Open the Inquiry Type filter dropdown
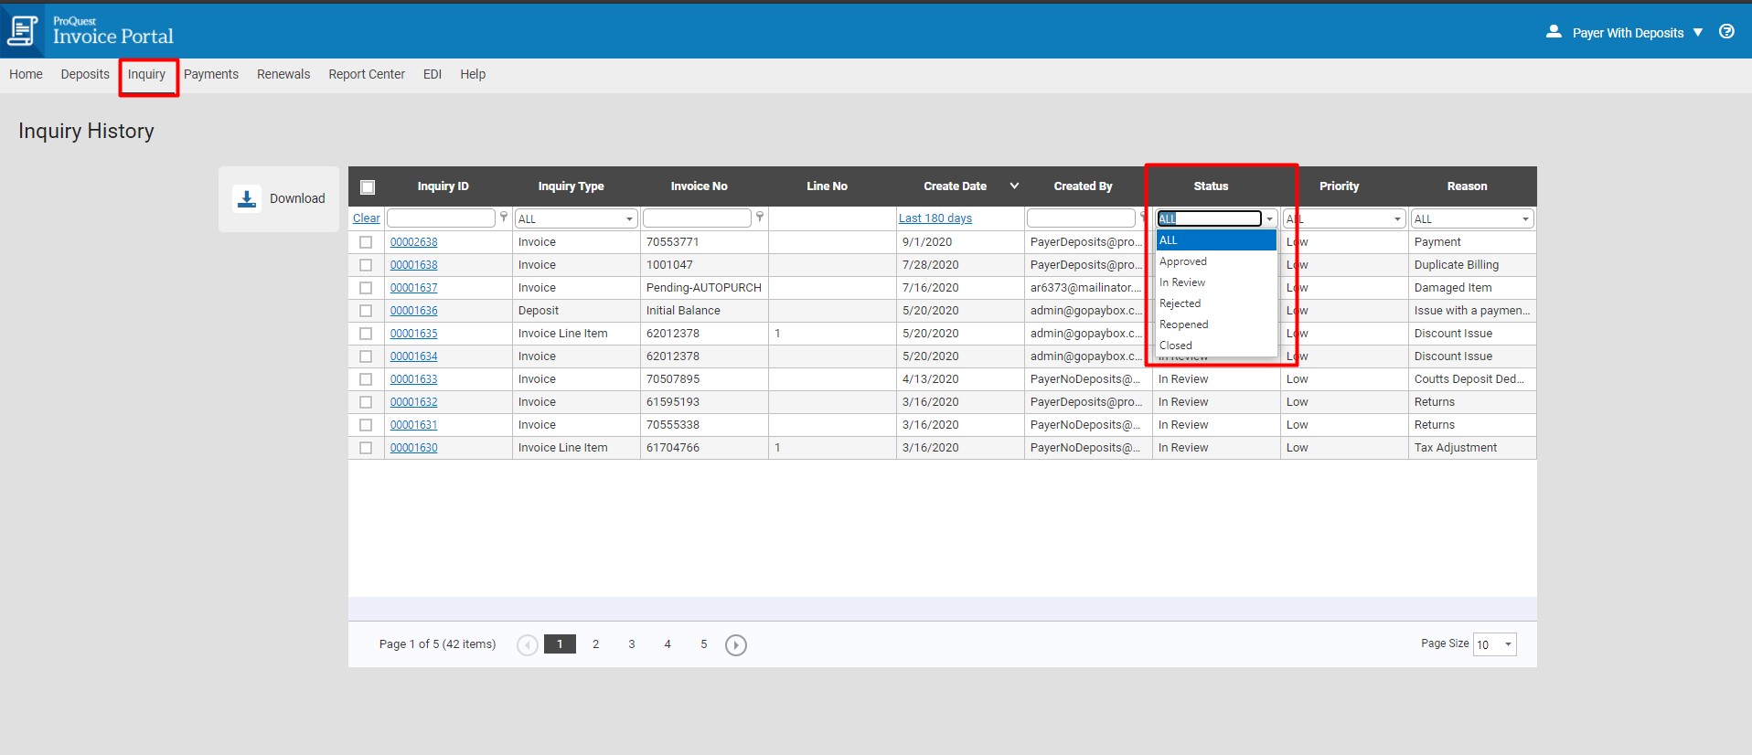Viewport: 1752px width, 755px height. click(629, 219)
